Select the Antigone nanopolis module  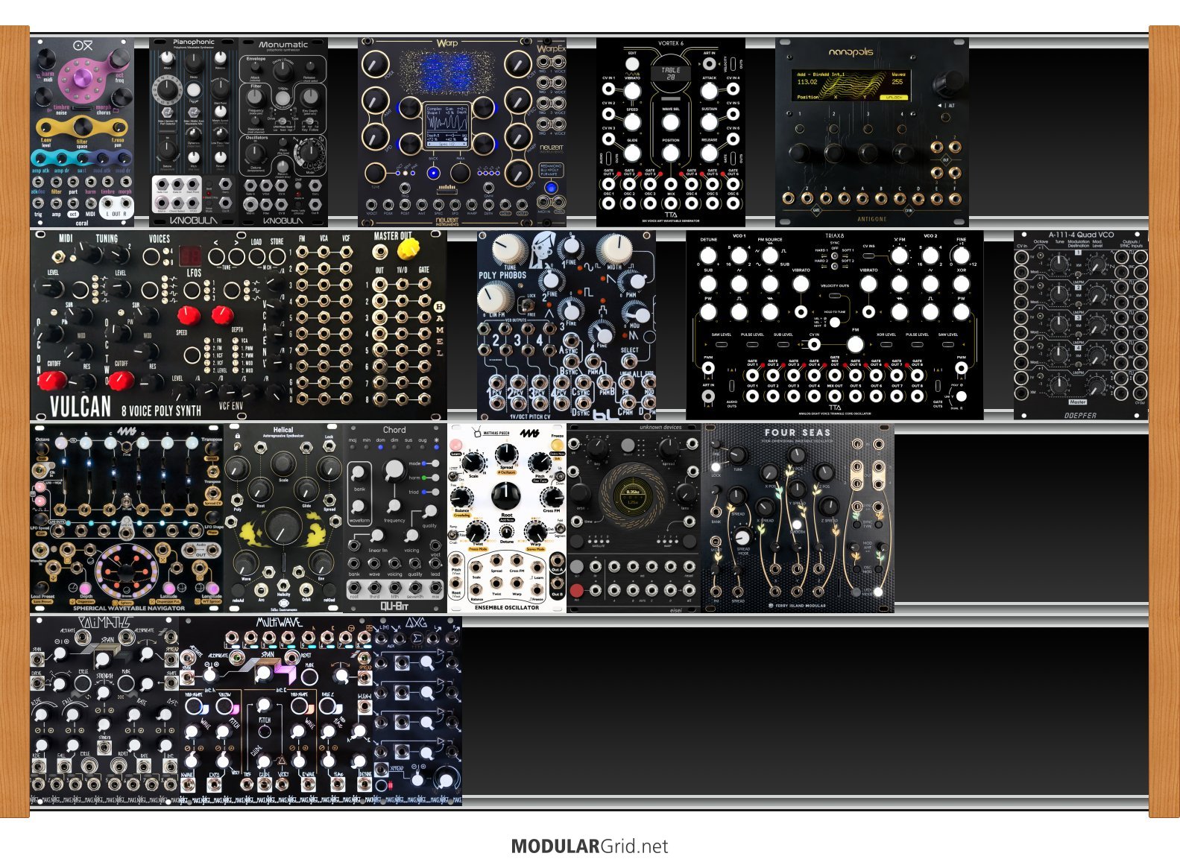(872, 133)
